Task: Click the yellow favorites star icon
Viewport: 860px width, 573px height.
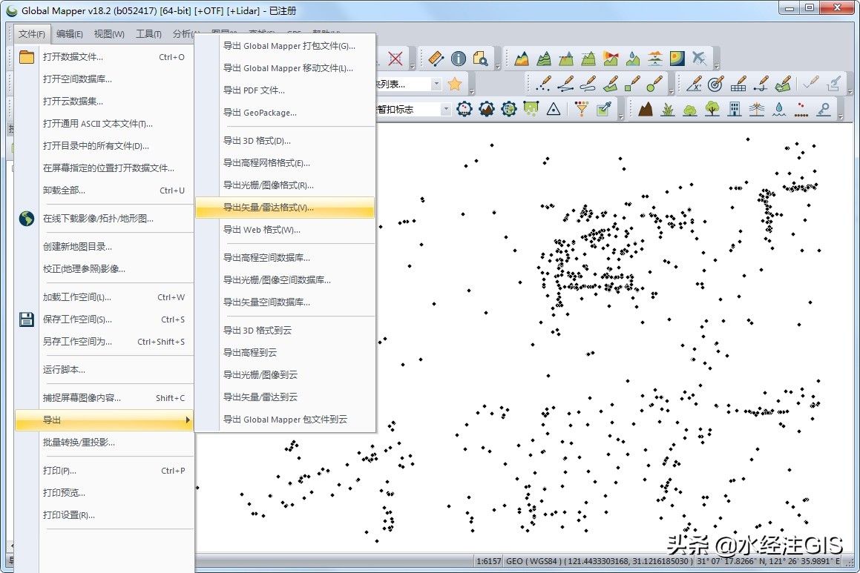Action: click(x=455, y=84)
